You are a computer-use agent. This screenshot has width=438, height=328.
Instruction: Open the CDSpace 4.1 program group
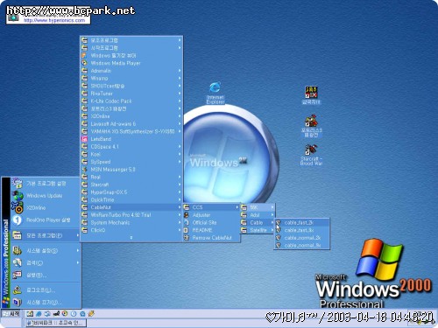click(131, 146)
